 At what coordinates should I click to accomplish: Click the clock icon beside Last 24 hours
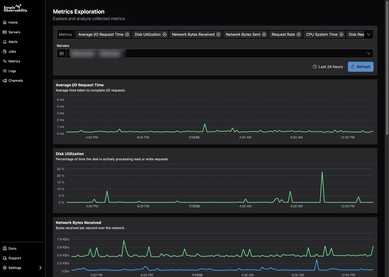click(315, 67)
